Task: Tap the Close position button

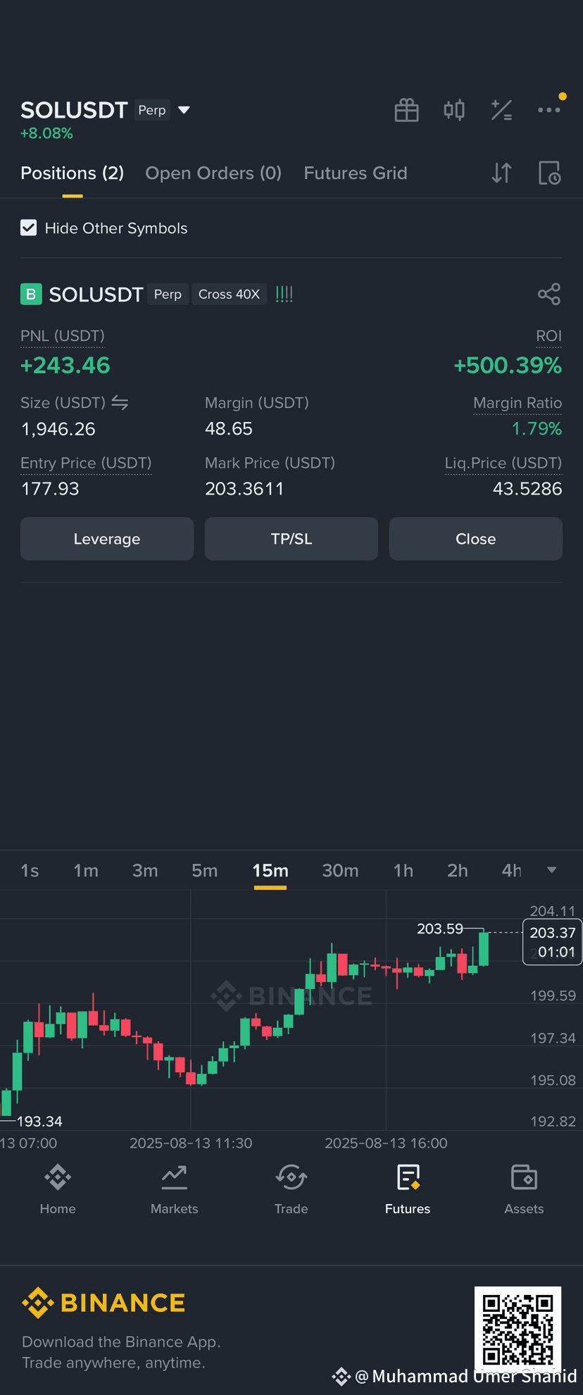Action: [x=476, y=539]
